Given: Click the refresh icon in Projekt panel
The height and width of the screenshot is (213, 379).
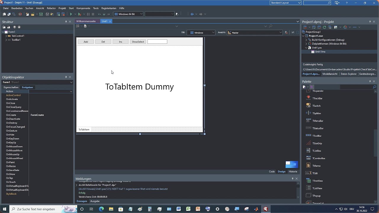Looking at the screenshot, I should (x=325, y=27).
